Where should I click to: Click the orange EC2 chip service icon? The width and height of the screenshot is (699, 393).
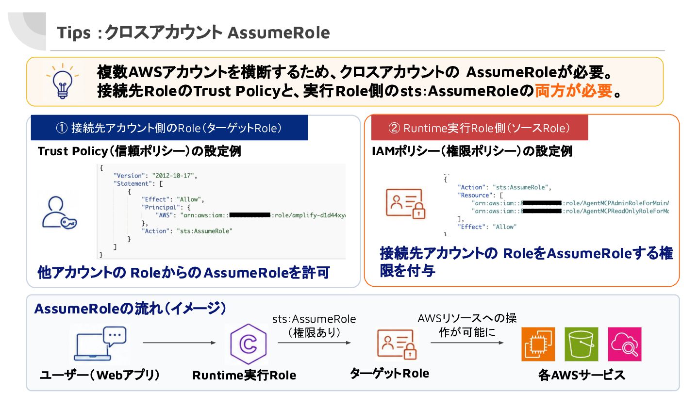(x=538, y=344)
